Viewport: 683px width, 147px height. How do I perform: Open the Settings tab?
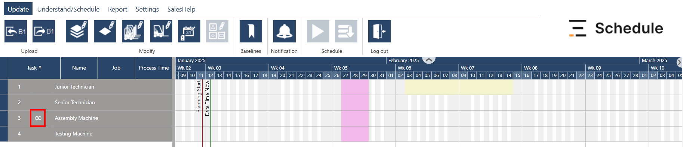pos(147,9)
